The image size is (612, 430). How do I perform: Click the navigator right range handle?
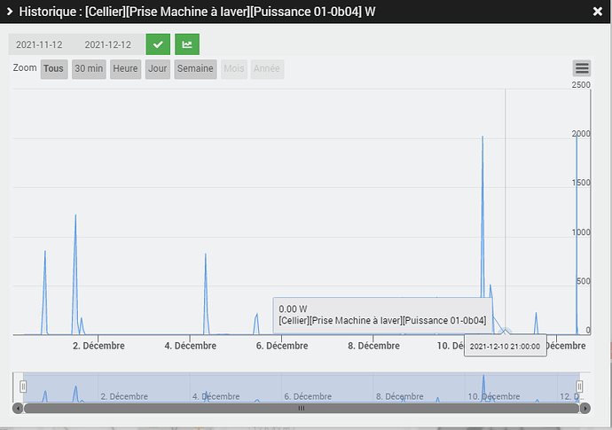pyautogui.click(x=579, y=387)
